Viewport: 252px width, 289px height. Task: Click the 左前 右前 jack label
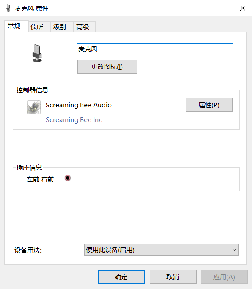pos(40,179)
